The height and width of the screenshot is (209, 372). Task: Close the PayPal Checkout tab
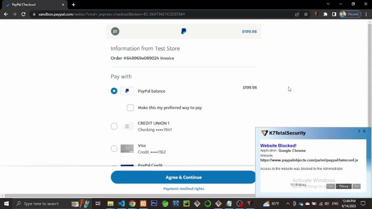point(63,4)
